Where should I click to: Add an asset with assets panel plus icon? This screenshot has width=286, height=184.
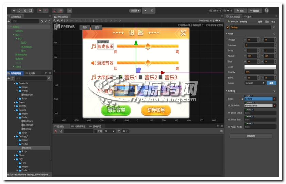(x=9, y=78)
